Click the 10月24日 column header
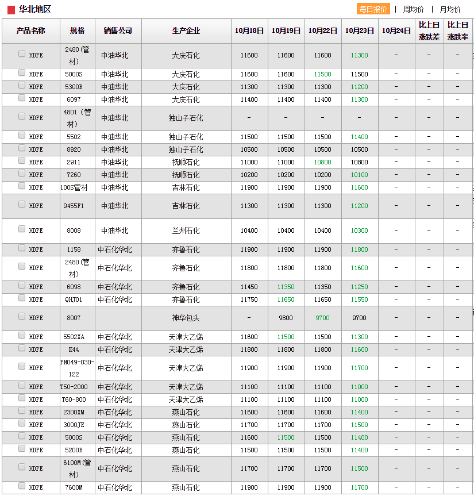474x496 pixels. click(x=396, y=30)
